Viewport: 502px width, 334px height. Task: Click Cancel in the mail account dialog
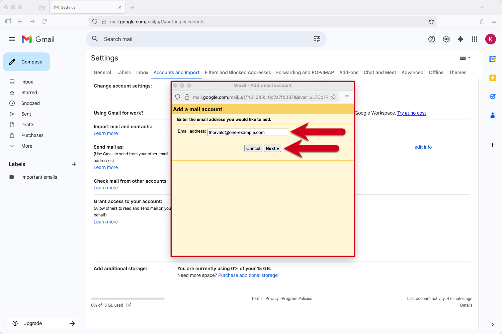click(x=253, y=149)
